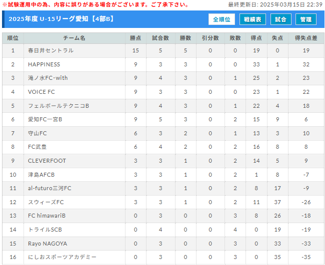The image size is (325, 265).
Task: Open the 全順位 tab
Action: (221, 19)
